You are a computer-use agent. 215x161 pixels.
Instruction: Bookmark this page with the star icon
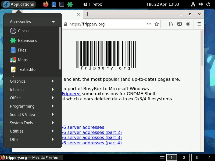pyautogui.click(x=157, y=24)
